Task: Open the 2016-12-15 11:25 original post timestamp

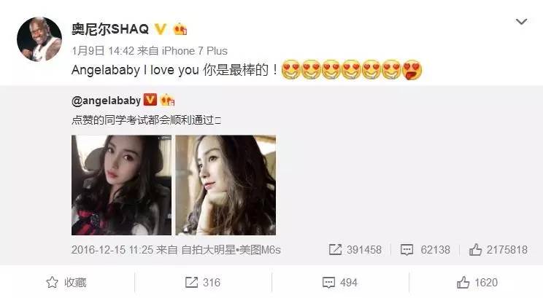Action: [x=112, y=250]
